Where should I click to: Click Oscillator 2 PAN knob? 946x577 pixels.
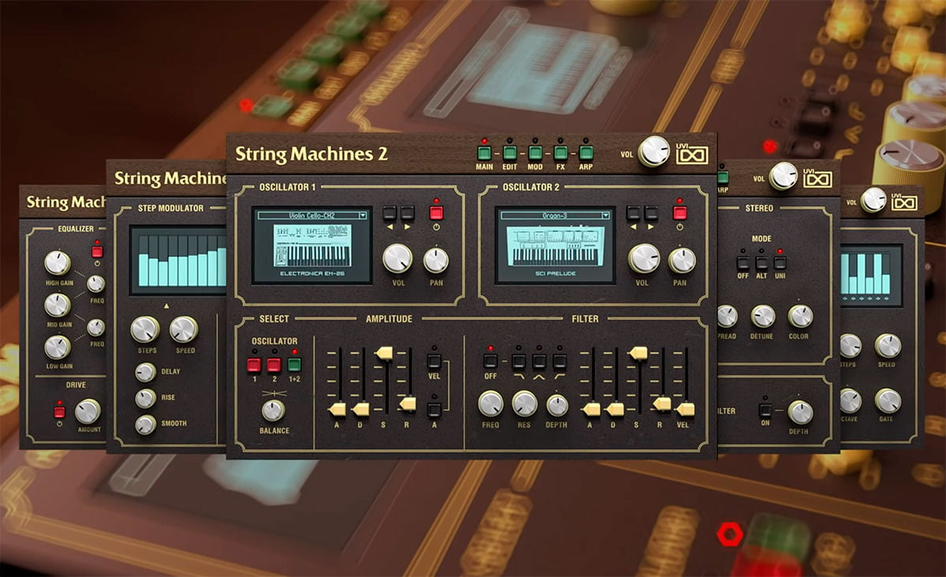tap(680, 260)
